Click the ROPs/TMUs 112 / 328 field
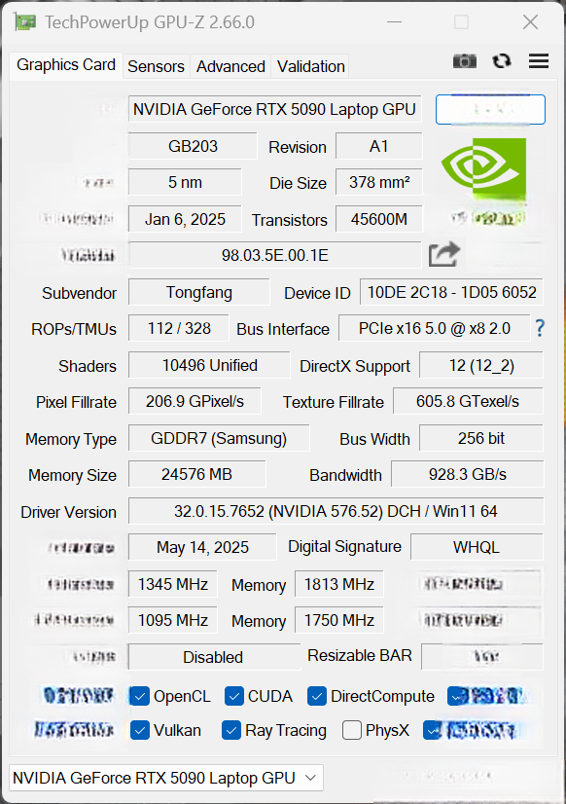This screenshot has width=566, height=804. 178,328
